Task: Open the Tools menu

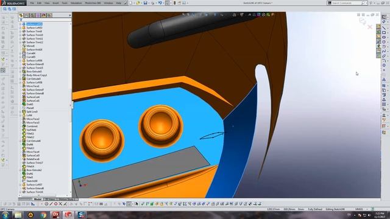Action: pos(65,3)
